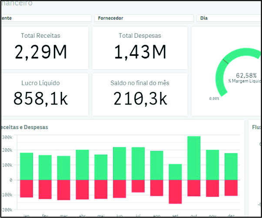Click the Receitas e Despesas chart title
The image size is (262, 218).
pos(25,127)
